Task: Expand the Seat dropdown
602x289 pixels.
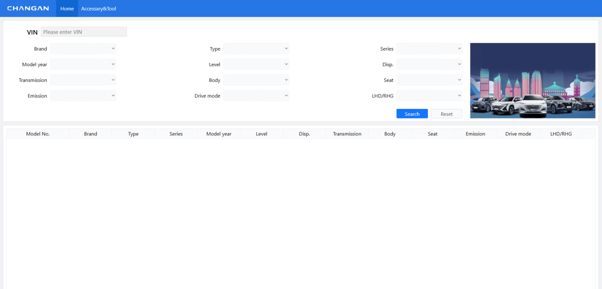Action: click(429, 80)
